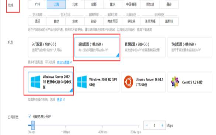Click external-link icon beside 自定义配置
This screenshot has width=216, height=135.
coord(71,62)
